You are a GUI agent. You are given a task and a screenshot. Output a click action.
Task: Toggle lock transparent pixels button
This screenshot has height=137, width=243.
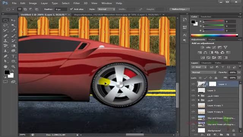point(200,78)
